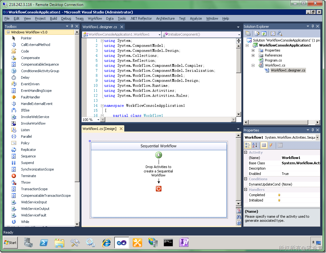This screenshot has height=253, width=326.
Task: Click Property Pages icon in Properties window
Action: 280,145
